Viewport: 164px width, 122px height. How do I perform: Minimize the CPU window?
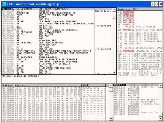(x=153, y=4)
